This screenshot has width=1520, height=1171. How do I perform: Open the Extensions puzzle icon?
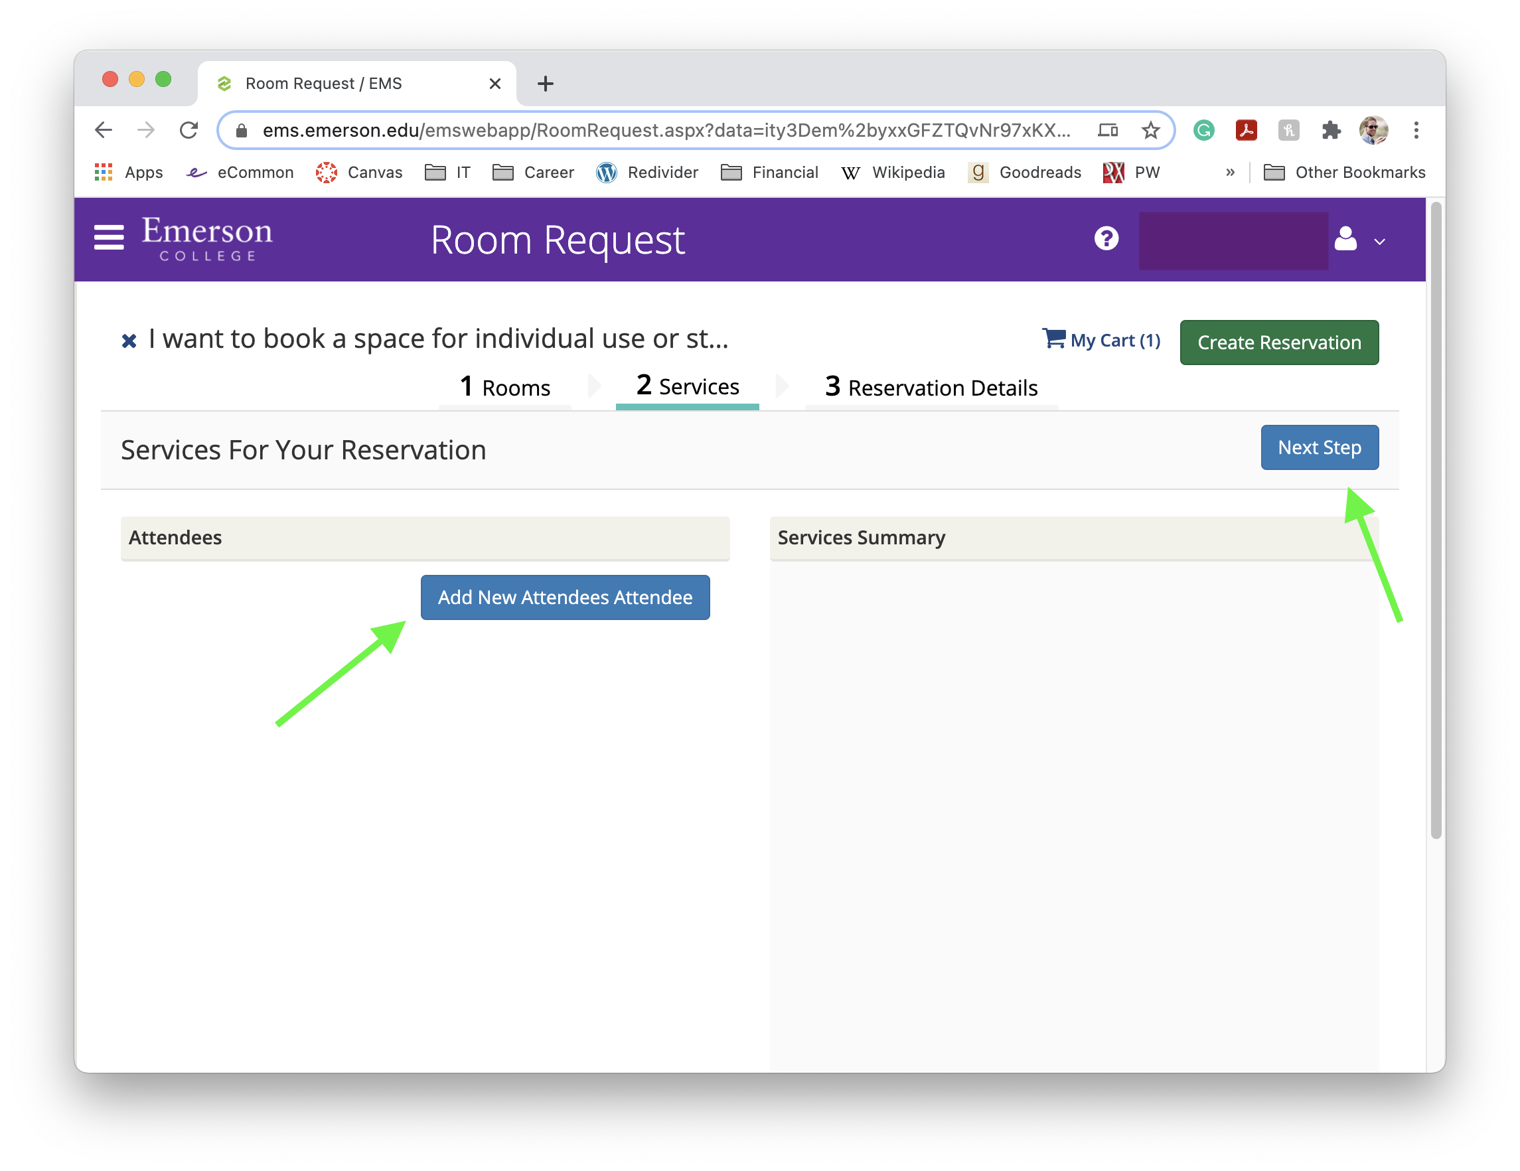coord(1331,130)
